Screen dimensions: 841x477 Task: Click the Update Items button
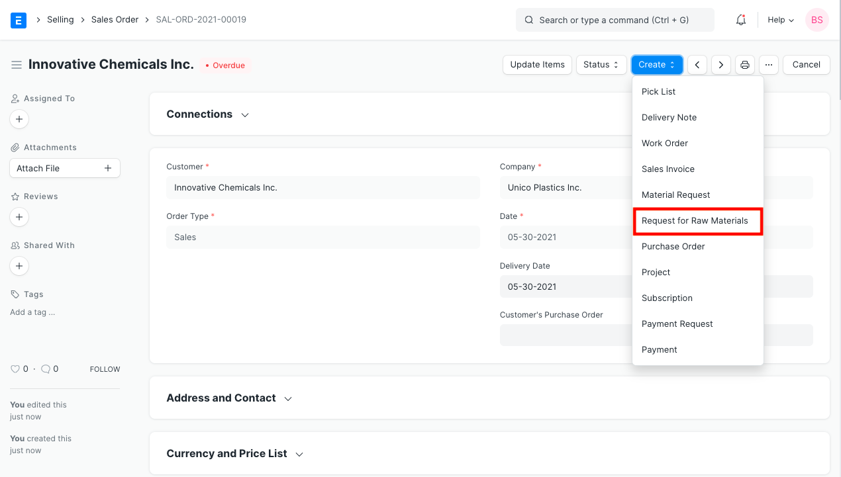click(x=537, y=65)
